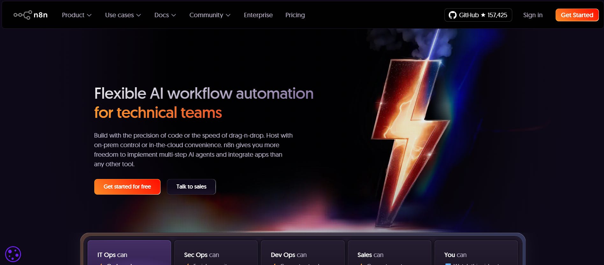Expand the Product dropdown chevron

coord(89,15)
